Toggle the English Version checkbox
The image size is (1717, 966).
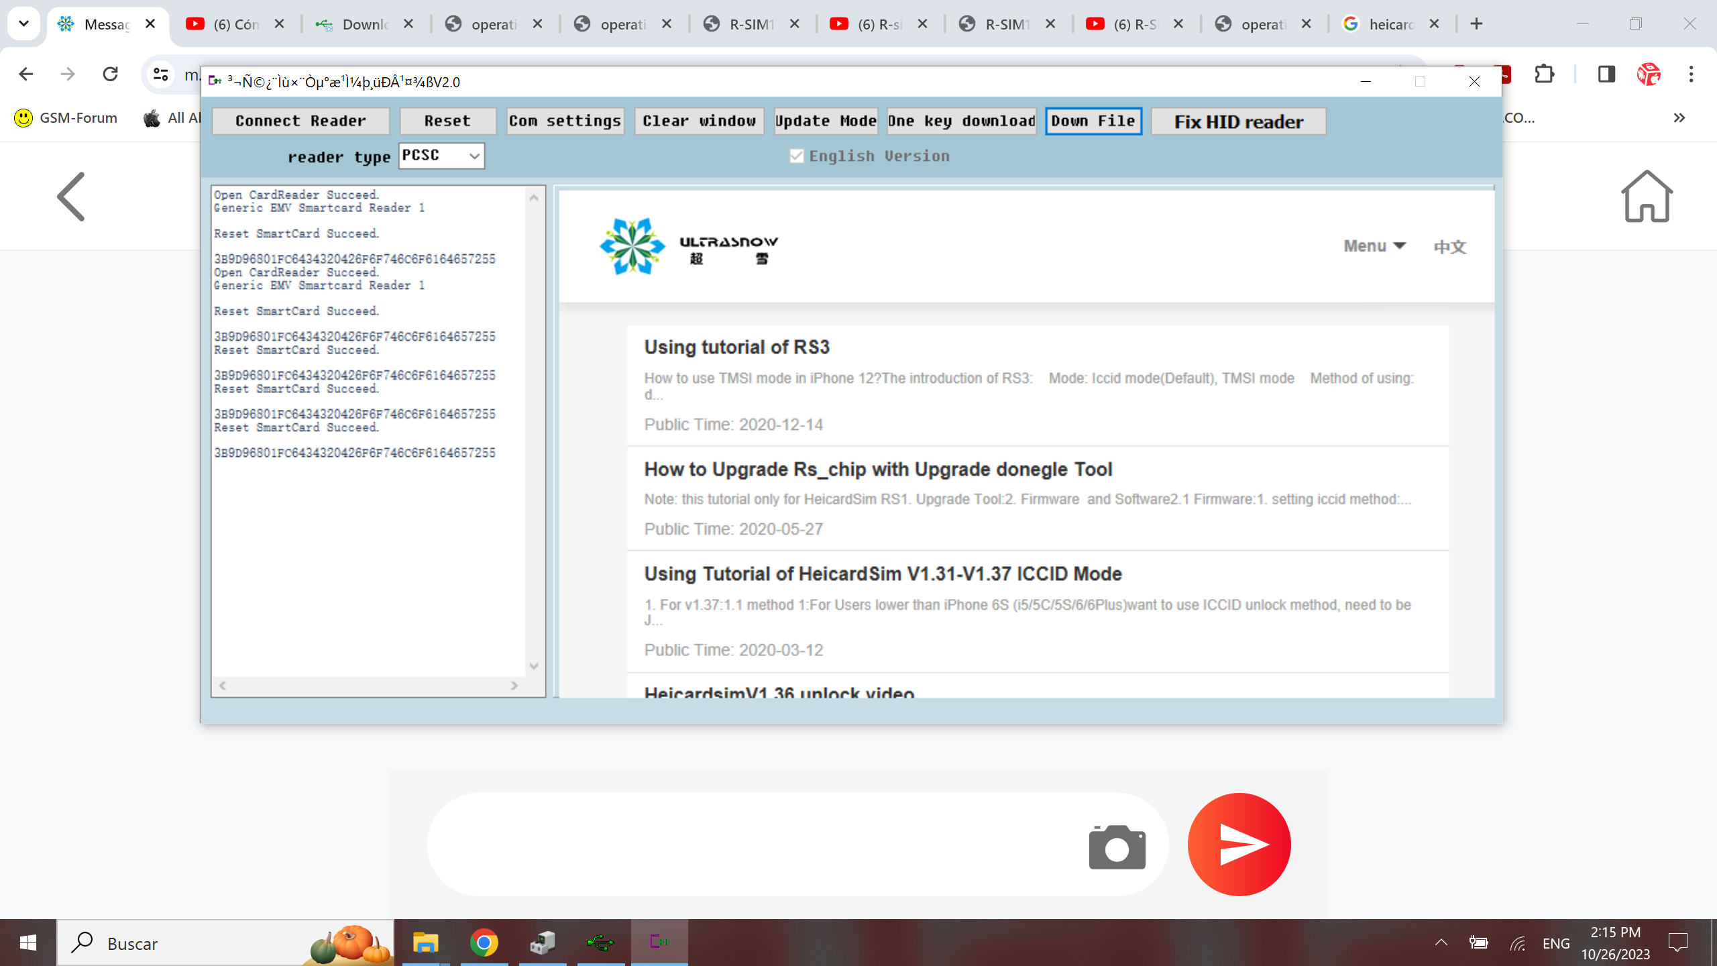797,156
